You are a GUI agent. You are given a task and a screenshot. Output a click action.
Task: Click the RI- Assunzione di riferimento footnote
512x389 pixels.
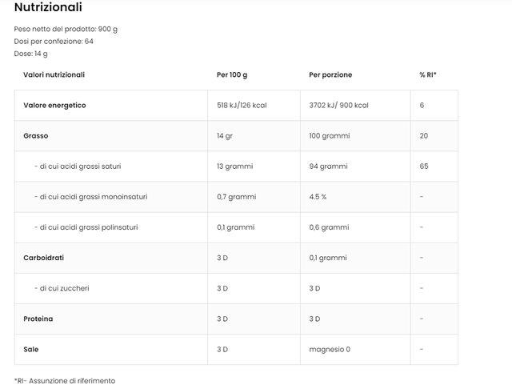pos(65,380)
